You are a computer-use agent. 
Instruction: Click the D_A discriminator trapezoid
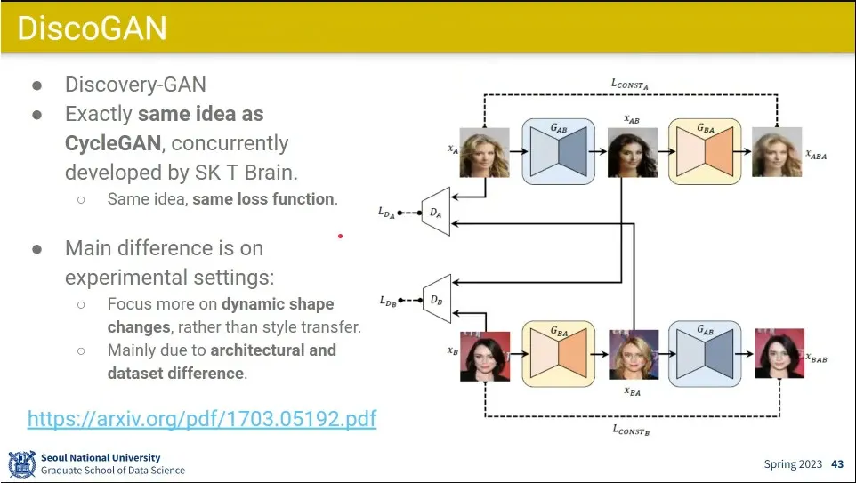click(436, 212)
